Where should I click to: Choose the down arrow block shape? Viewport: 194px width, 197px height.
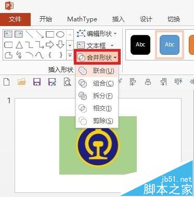coord(60,45)
